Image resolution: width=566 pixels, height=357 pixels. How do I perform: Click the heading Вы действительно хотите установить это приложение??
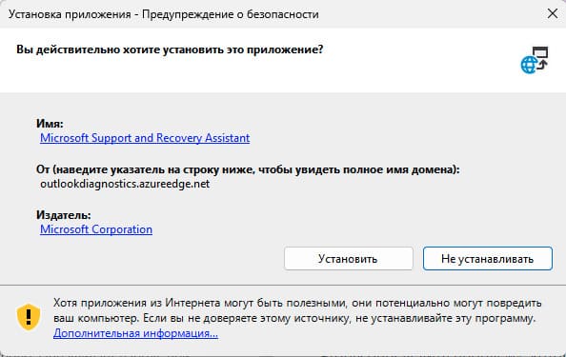pos(170,50)
